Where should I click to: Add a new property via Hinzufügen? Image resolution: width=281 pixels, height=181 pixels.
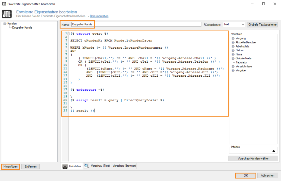(x=10, y=166)
